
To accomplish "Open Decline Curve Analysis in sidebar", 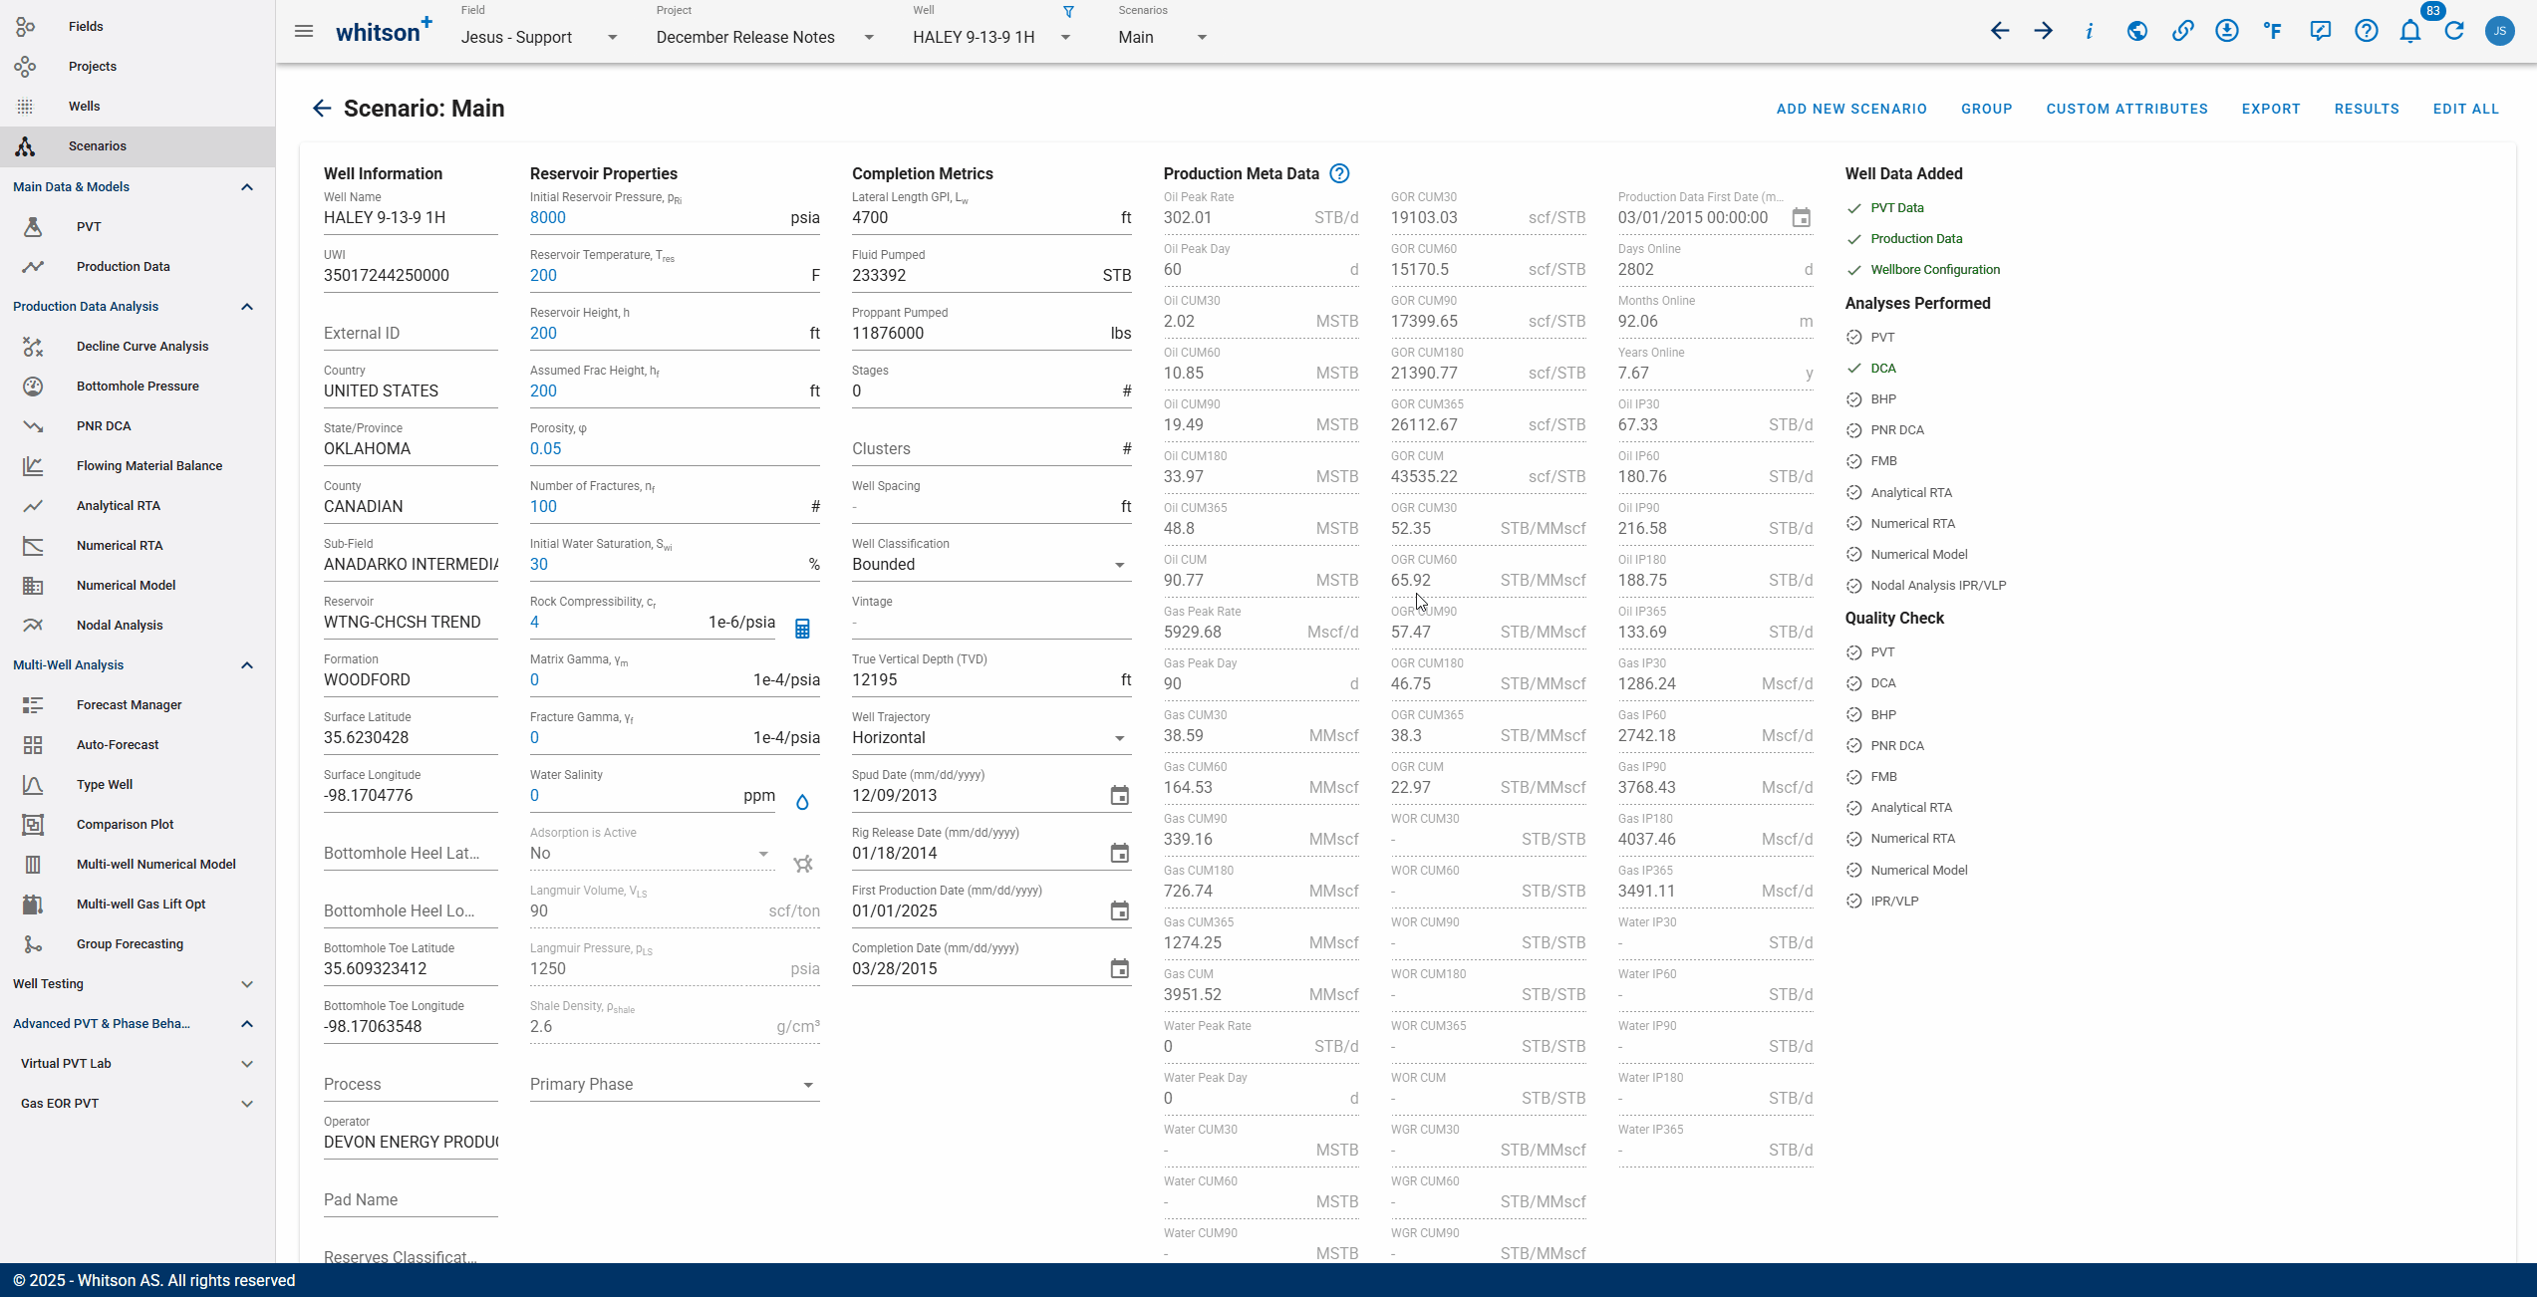I will pos(142,347).
